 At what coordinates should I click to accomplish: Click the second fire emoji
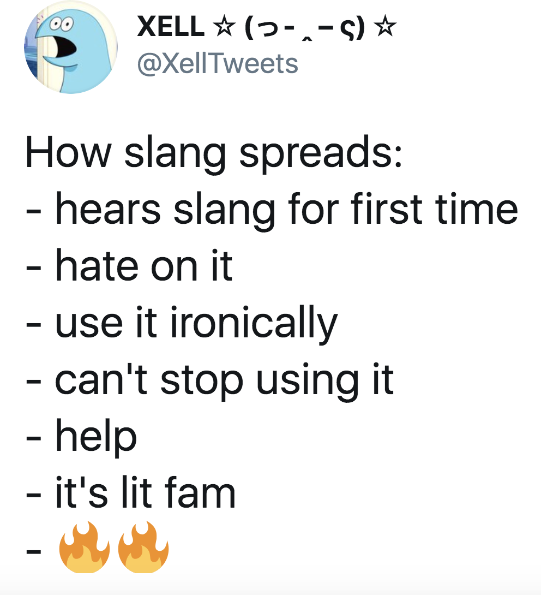coord(143,547)
